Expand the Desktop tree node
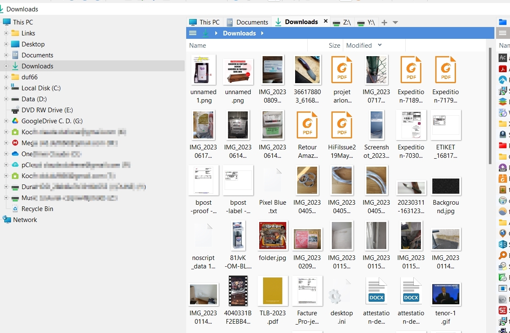This screenshot has height=333, width=510. 6,44
